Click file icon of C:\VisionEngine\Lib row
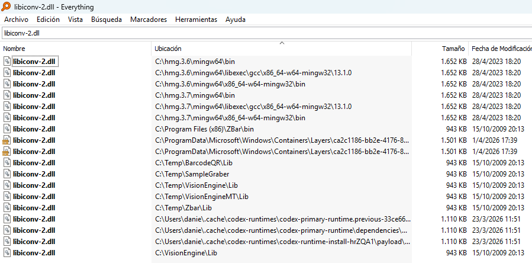The image size is (532, 263). 7,252
